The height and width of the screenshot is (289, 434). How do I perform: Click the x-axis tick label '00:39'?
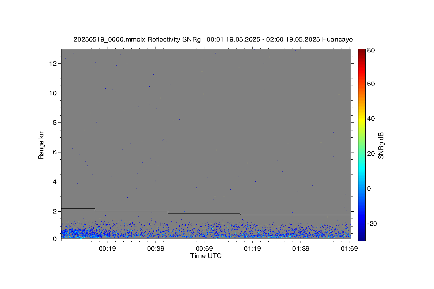[x=156, y=249]
